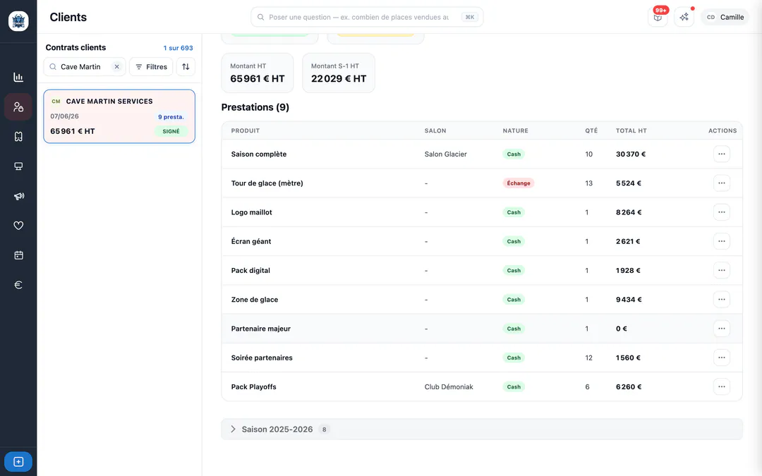Click the Montant S-1 HT card

(339, 73)
